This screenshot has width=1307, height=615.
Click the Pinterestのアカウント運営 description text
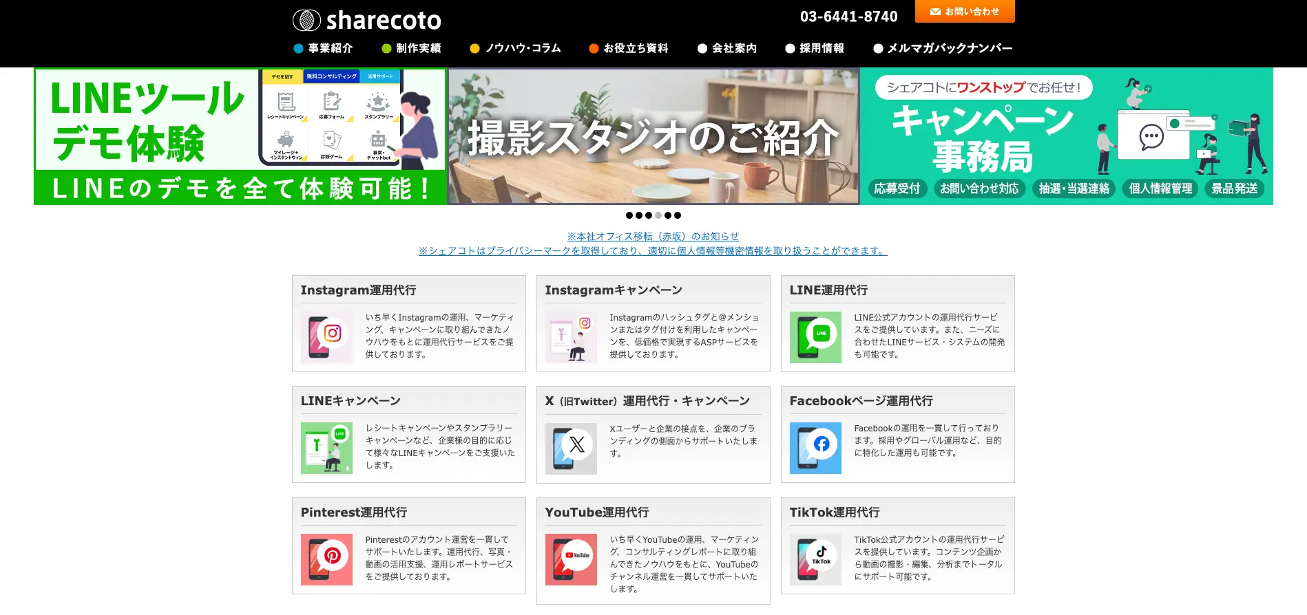coord(439,558)
